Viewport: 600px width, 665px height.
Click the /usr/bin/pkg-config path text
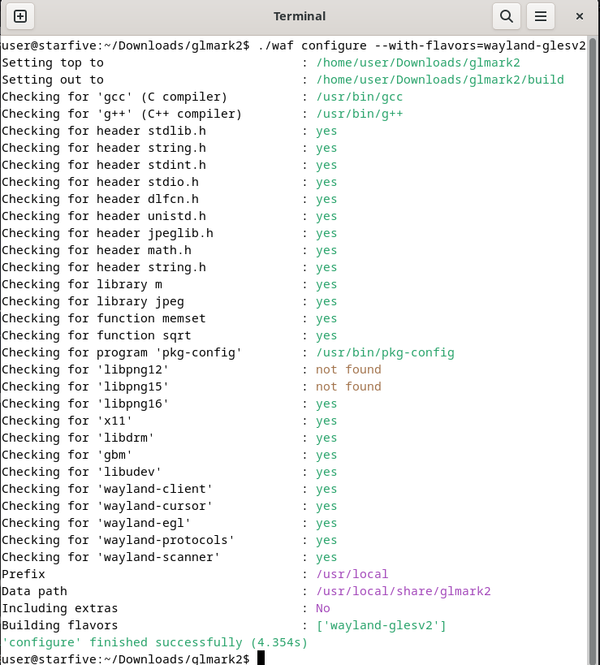385,352
